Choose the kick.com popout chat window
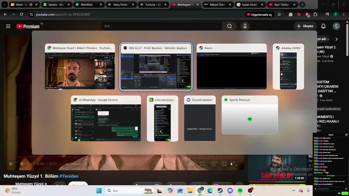 (x=163, y=118)
